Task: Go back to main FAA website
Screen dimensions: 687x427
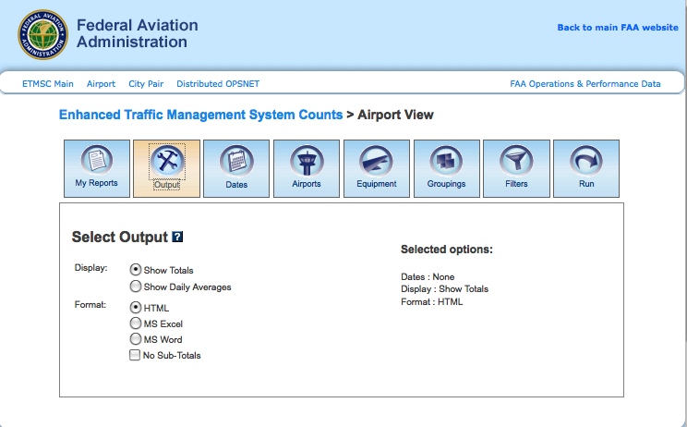Action: tap(618, 28)
